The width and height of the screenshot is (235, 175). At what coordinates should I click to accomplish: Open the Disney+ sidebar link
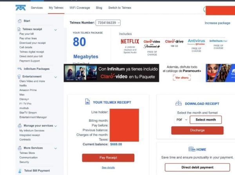24,99
